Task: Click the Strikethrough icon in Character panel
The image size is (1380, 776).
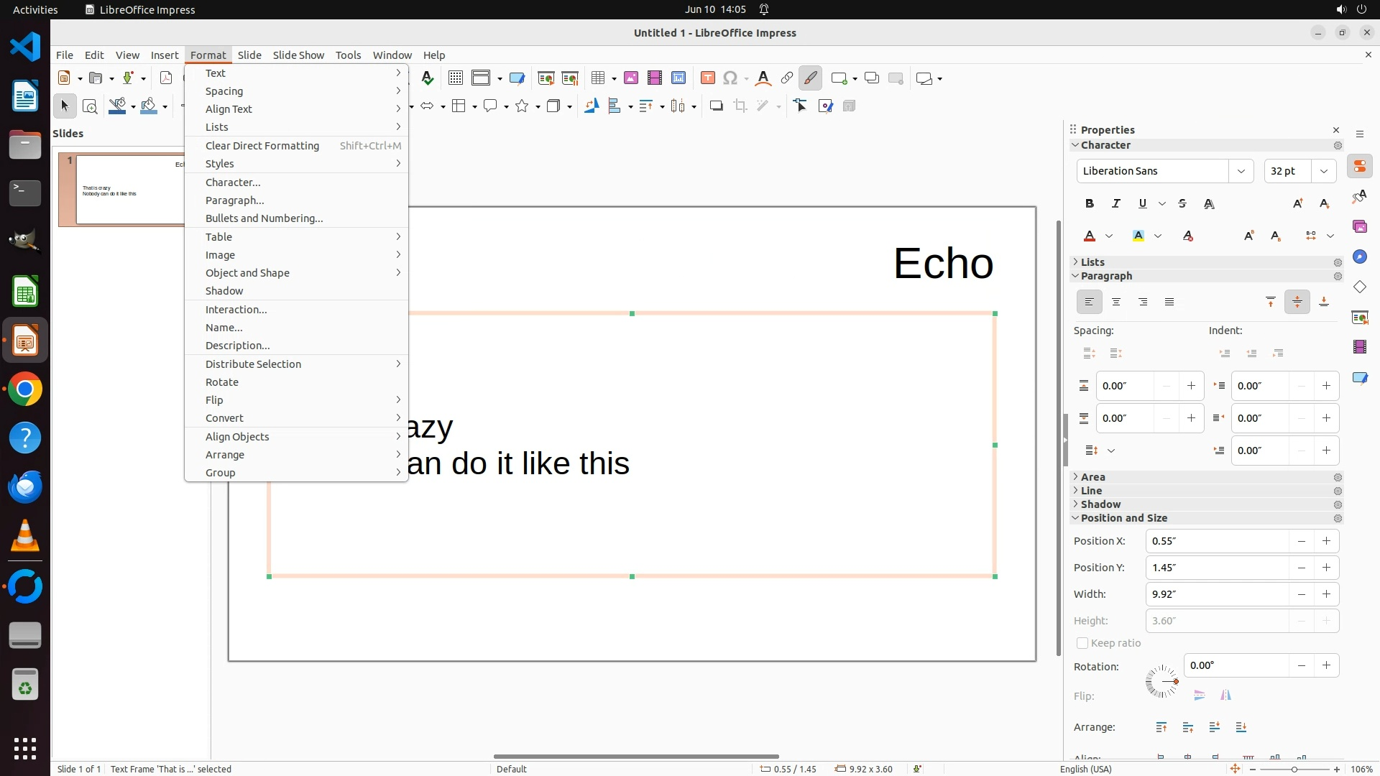Action: 1182,204
